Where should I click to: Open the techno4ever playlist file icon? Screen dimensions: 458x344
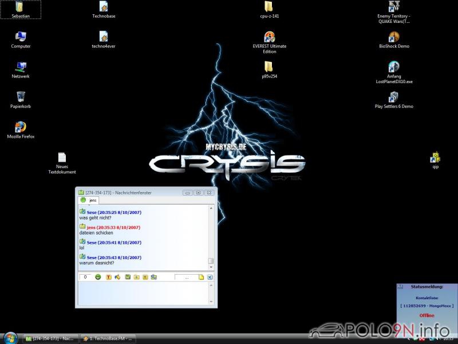coord(104,40)
